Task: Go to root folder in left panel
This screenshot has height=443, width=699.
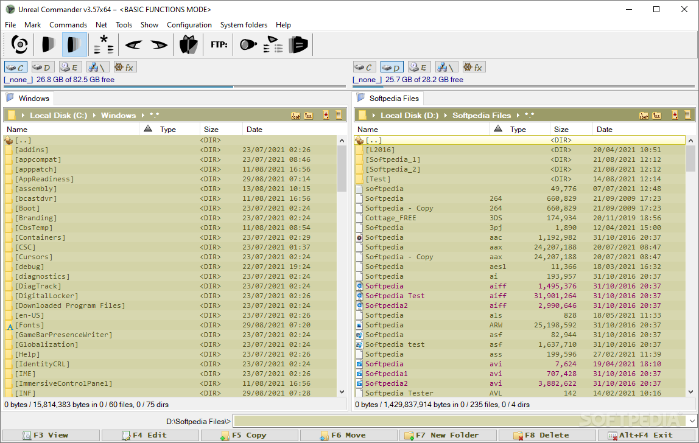Action: pyautogui.click(x=295, y=116)
